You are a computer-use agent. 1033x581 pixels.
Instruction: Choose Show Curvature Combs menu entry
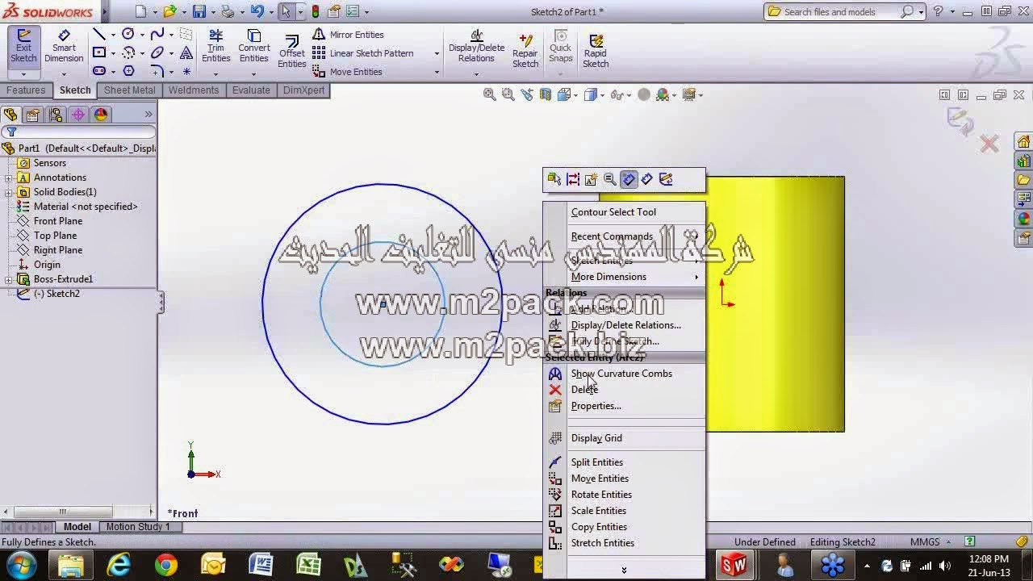click(x=621, y=374)
